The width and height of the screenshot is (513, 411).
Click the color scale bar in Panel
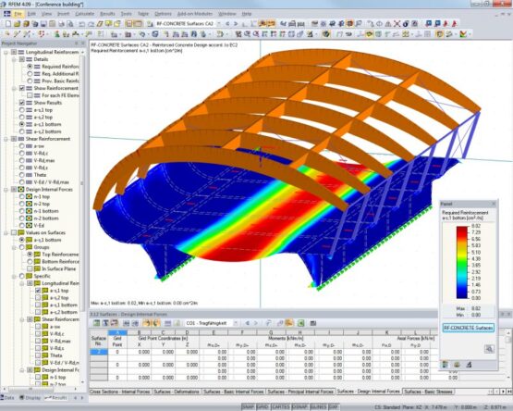462,262
